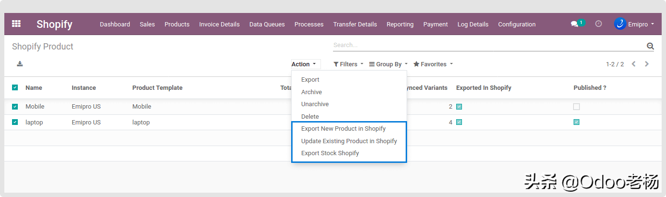
Task: Toggle the select-all header checkbox
Action: pos(15,87)
